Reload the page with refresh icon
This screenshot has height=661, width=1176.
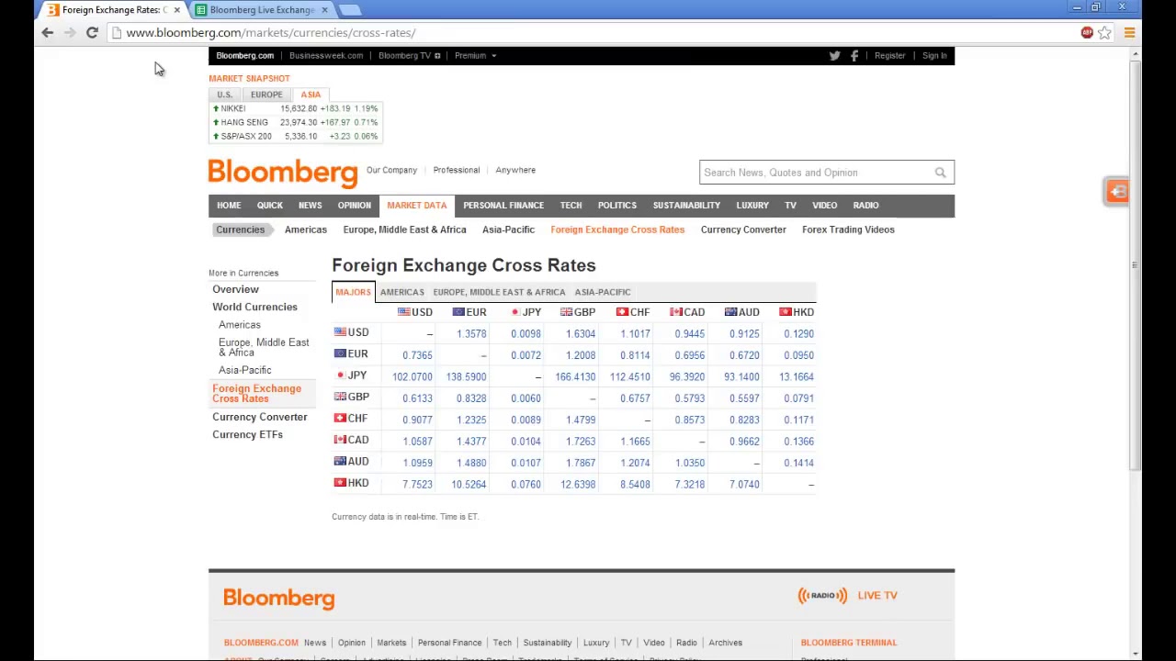click(x=92, y=32)
